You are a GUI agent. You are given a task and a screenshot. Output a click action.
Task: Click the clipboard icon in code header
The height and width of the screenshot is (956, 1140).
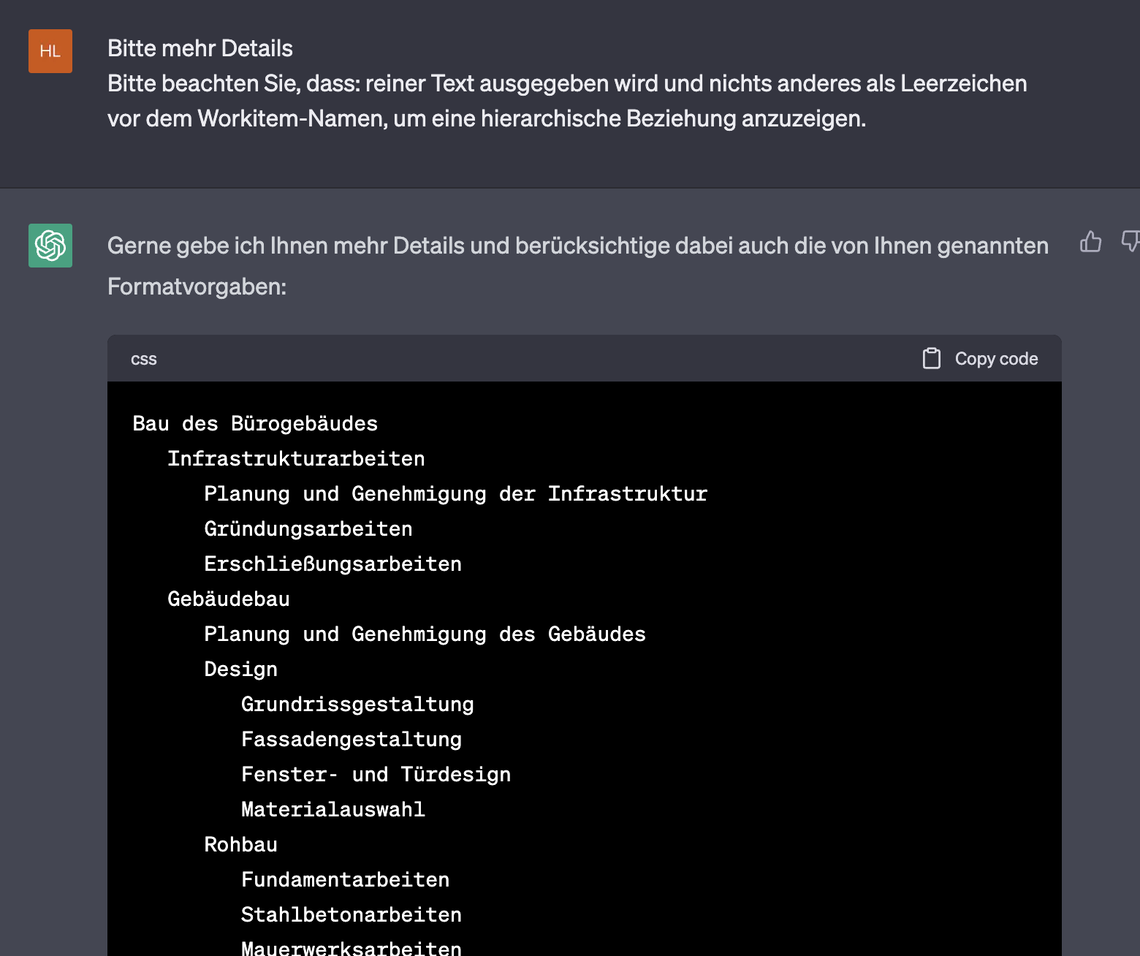(931, 358)
